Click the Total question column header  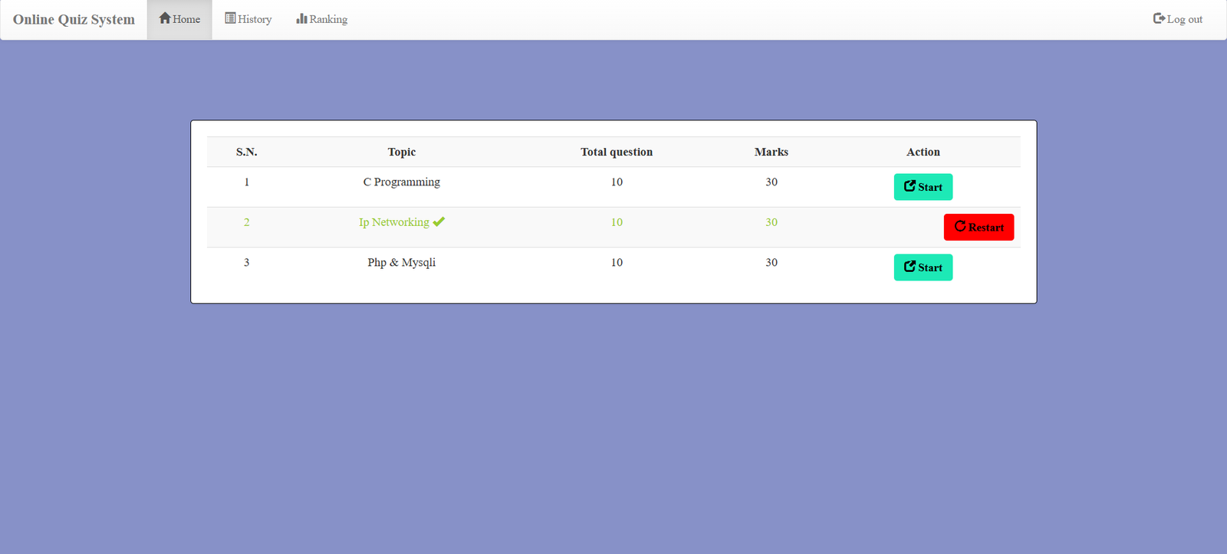[617, 152]
